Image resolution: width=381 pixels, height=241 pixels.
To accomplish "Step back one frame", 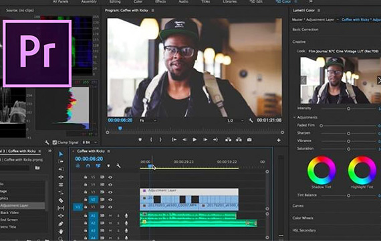I will (184, 140).
